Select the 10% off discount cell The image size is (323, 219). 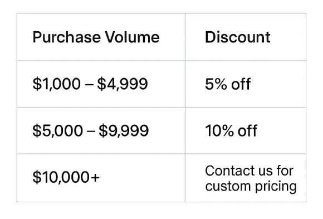231,130
